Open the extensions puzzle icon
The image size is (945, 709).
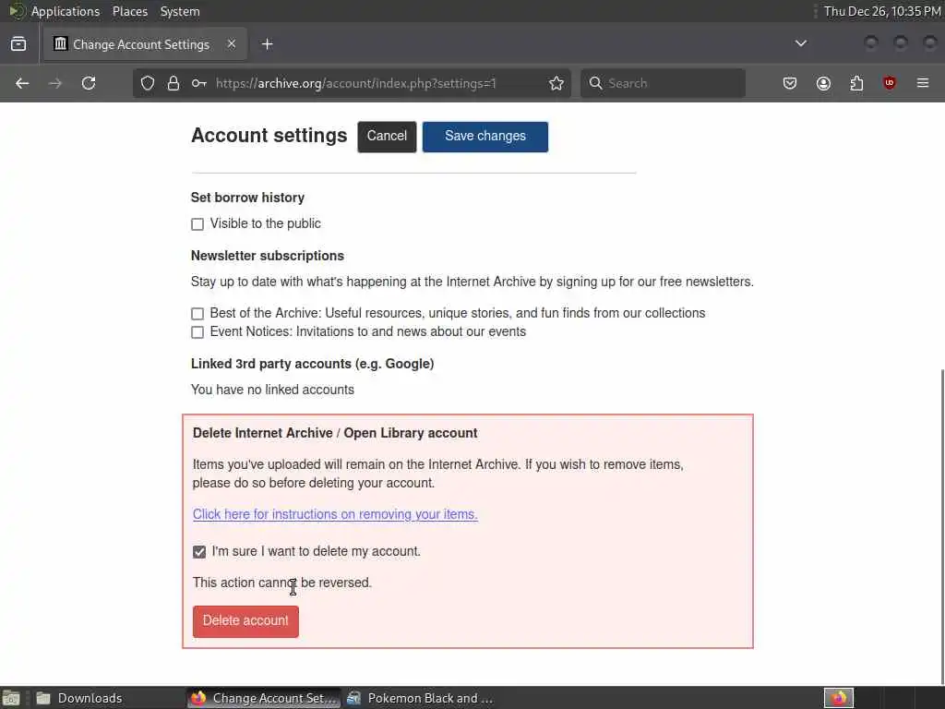(x=856, y=83)
